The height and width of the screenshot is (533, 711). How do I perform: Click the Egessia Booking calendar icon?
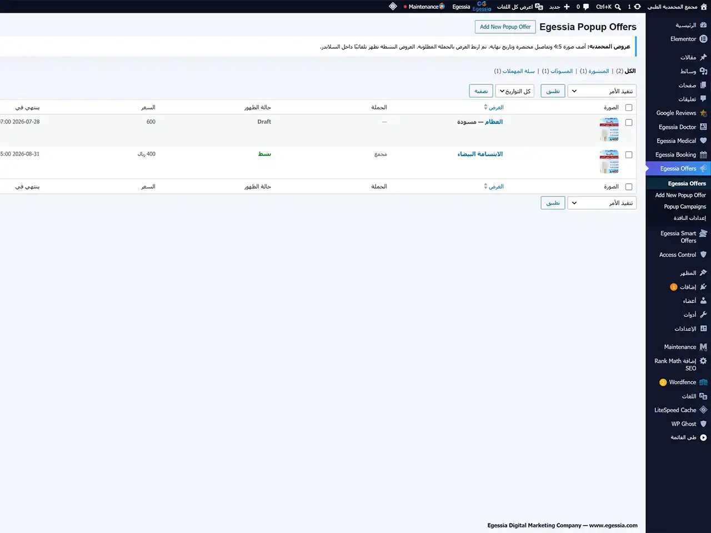[703, 154]
